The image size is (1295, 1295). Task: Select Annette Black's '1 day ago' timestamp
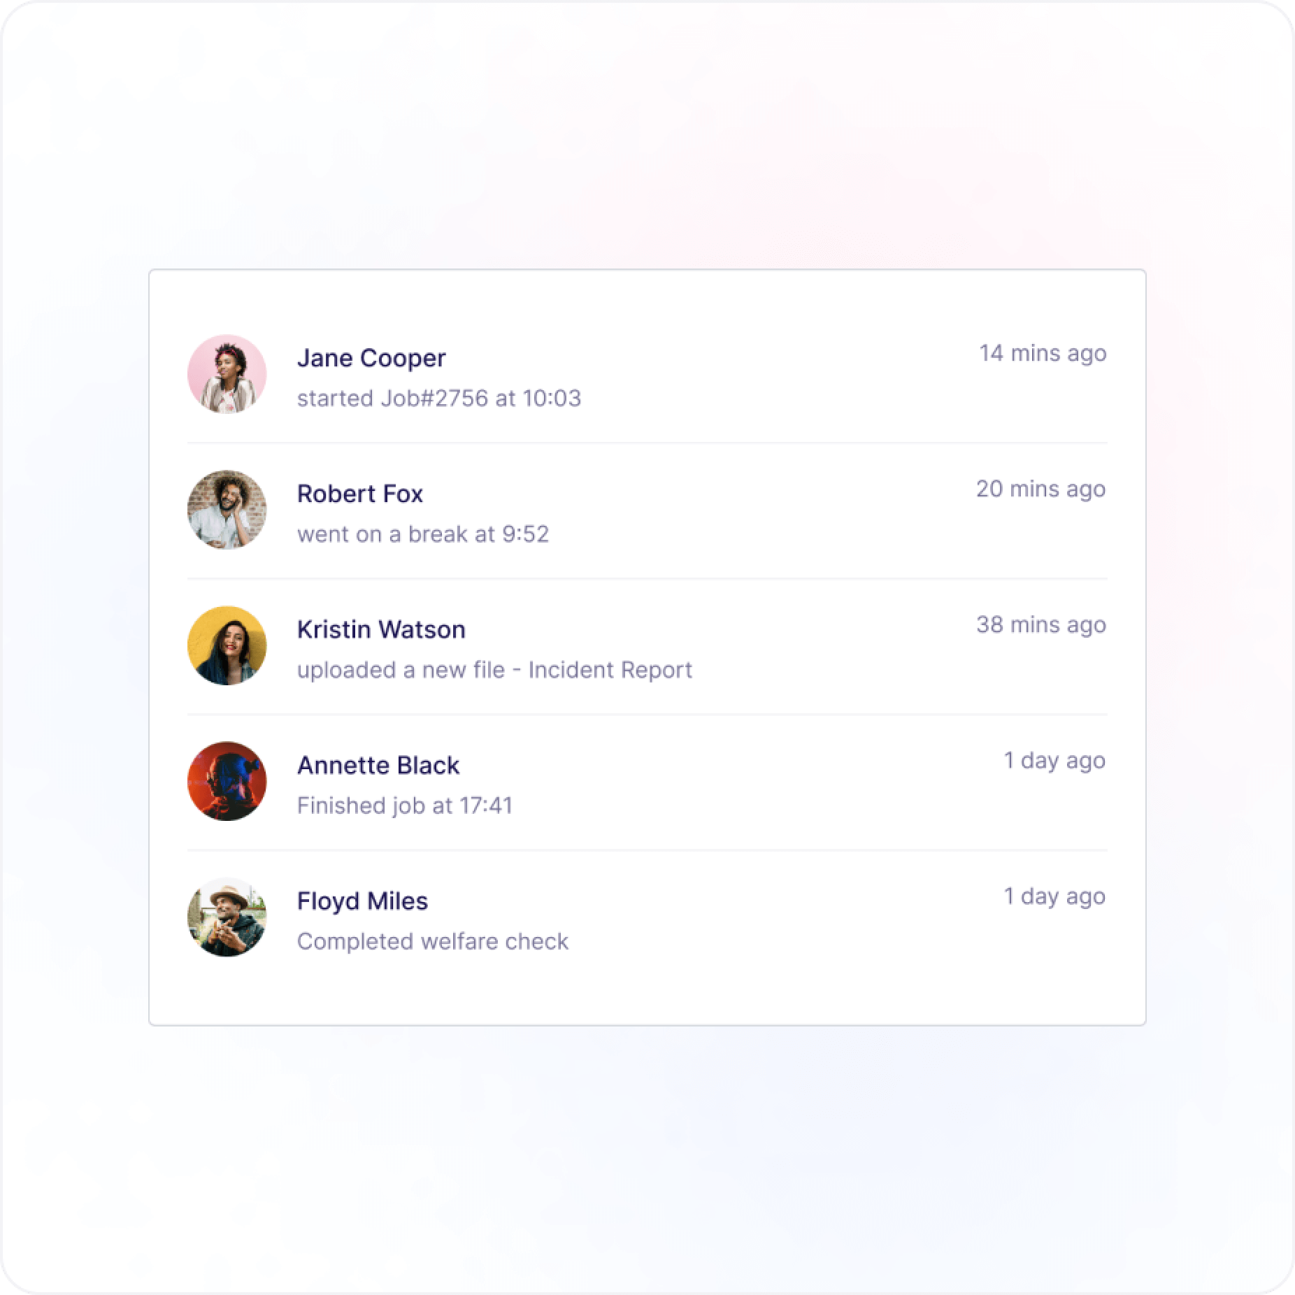(x=1054, y=761)
